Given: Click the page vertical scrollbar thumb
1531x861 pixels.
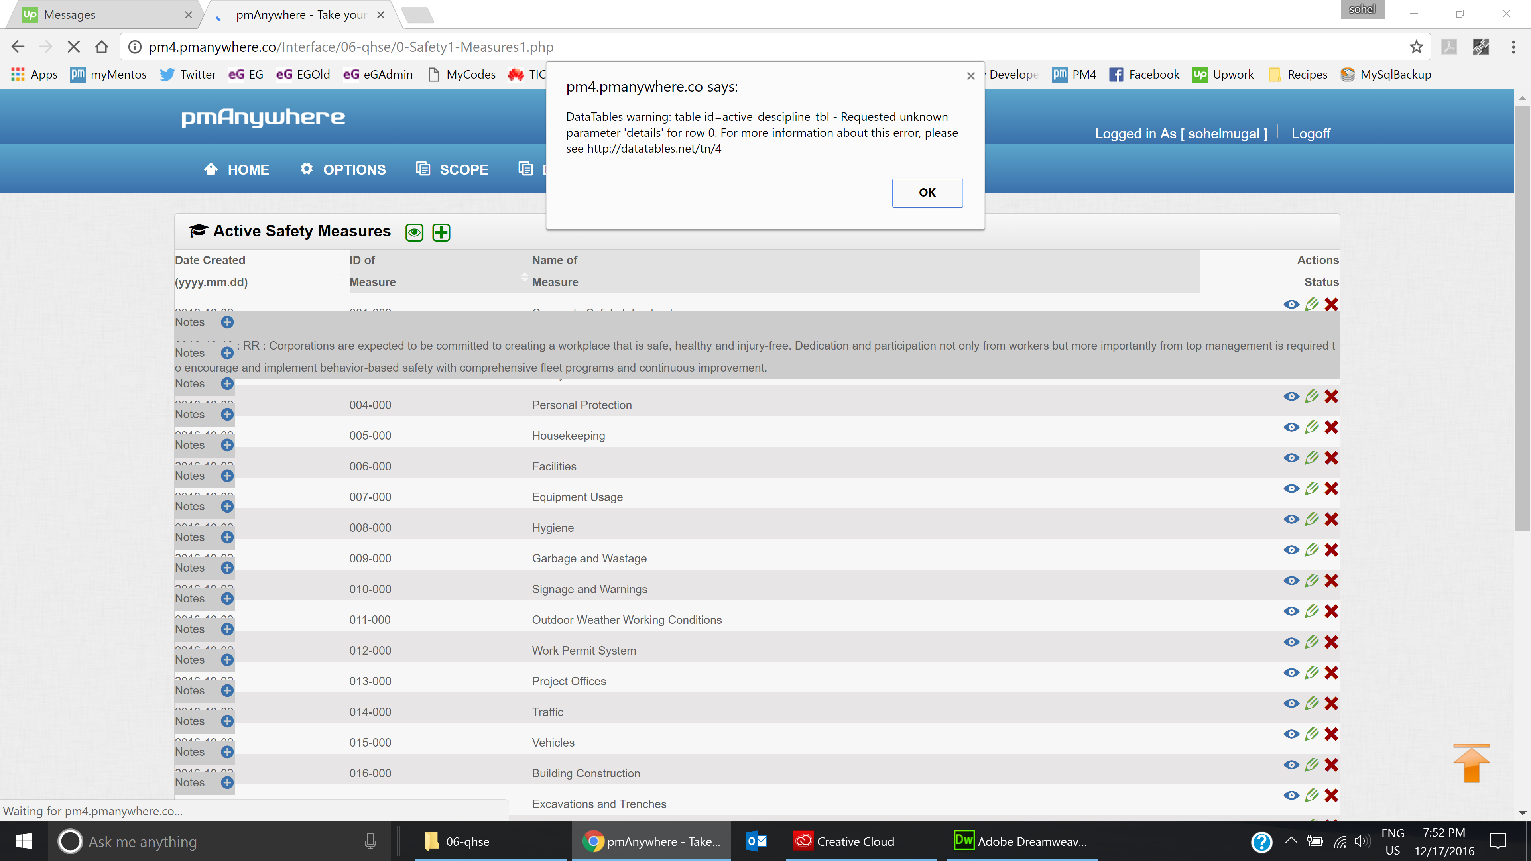Looking at the screenshot, I should [x=1522, y=318].
